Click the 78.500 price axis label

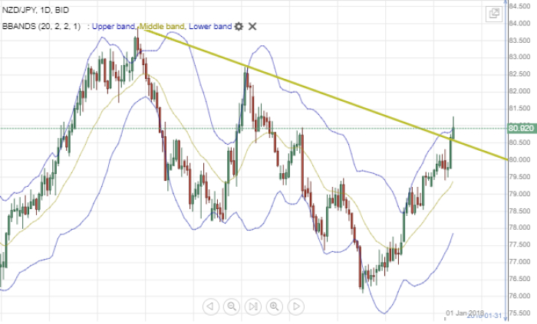[x=519, y=211]
